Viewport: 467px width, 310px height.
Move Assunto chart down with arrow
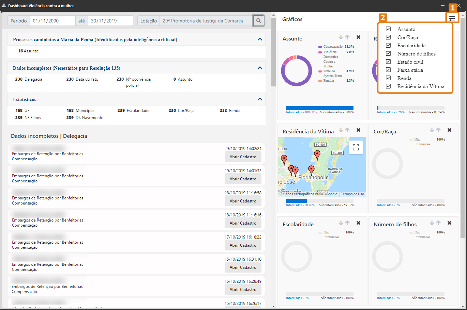[x=341, y=37]
